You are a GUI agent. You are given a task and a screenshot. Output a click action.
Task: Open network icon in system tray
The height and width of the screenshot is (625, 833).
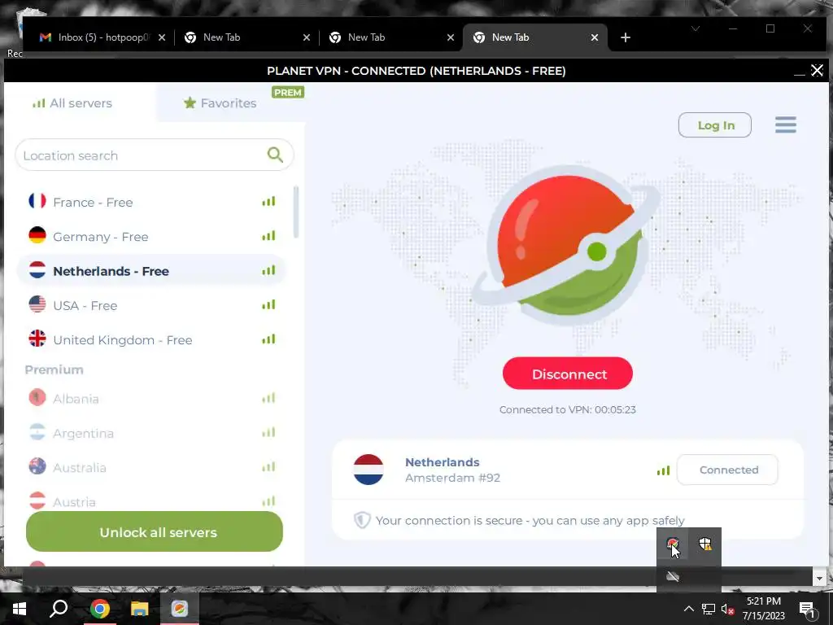[x=709, y=609]
